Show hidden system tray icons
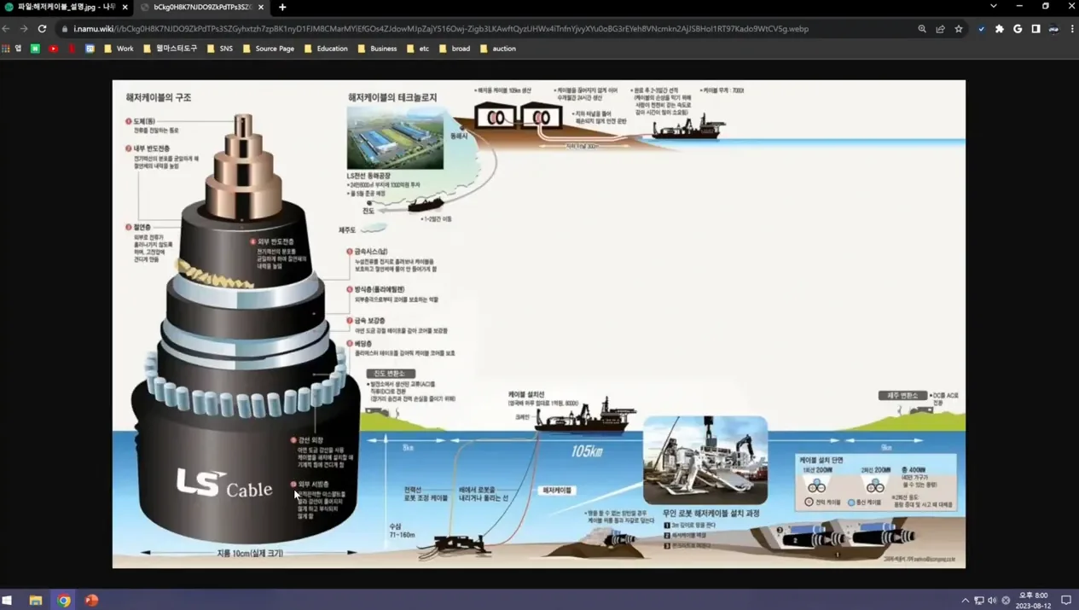This screenshot has width=1079, height=610. [966, 600]
